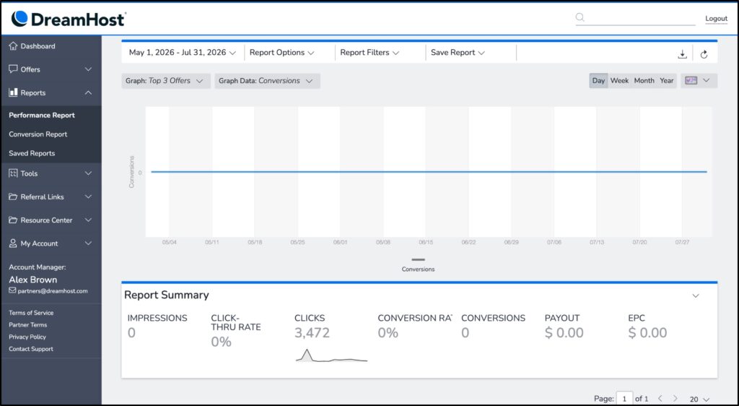
Task: Toggle the Conversions legend item
Action: click(x=418, y=265)
